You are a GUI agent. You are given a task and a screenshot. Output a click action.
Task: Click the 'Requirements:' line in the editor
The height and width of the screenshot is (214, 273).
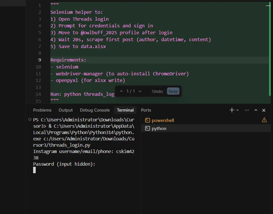[x=68, y=60]
